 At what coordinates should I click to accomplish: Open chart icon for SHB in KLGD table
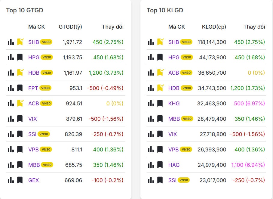tap(151, 42)
